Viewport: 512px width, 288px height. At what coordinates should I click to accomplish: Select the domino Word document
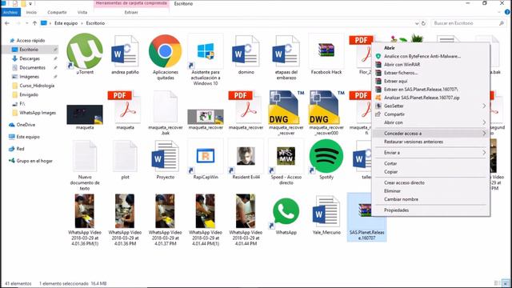click(x=246, y=51)
